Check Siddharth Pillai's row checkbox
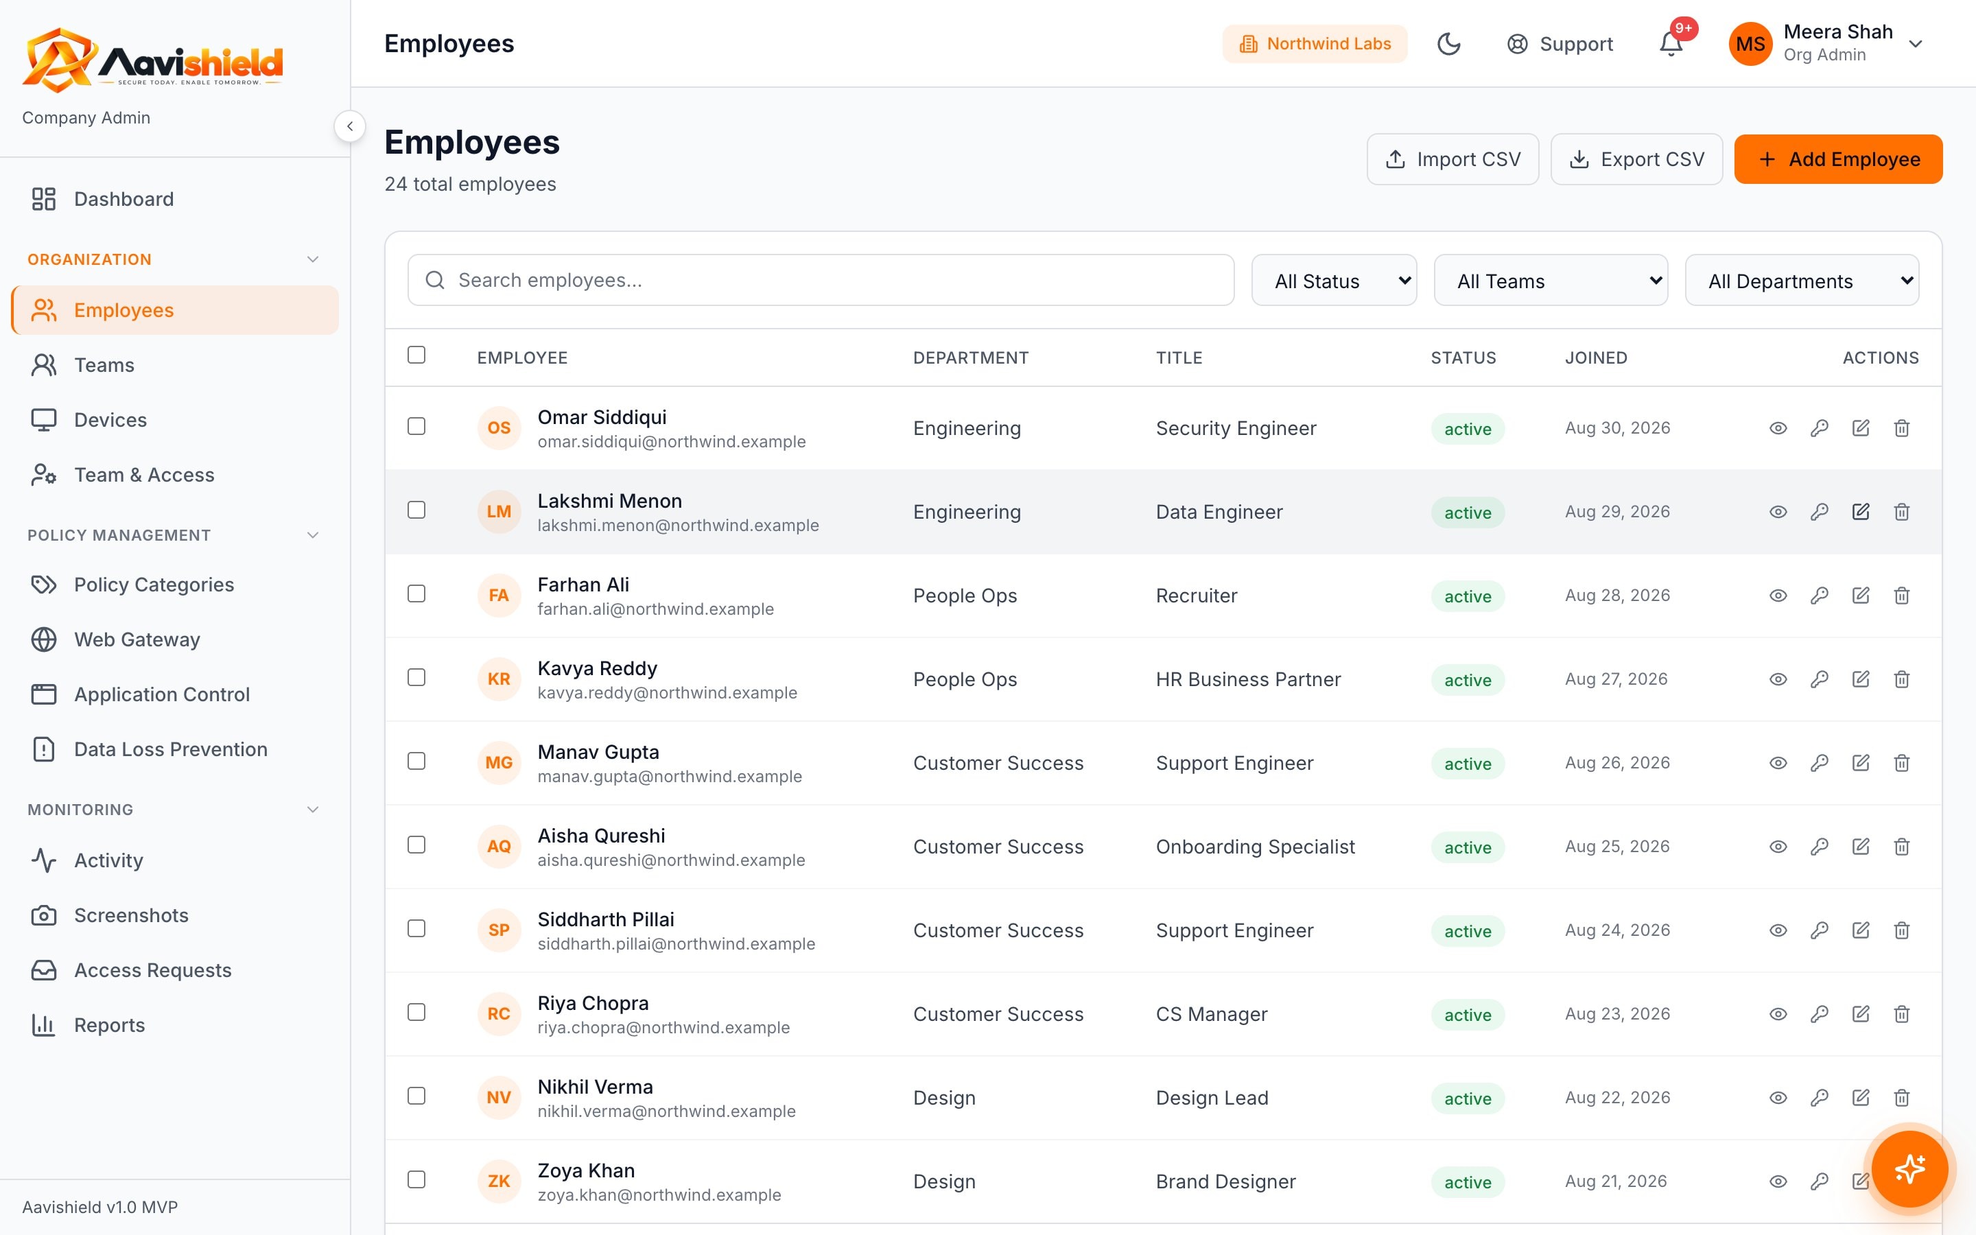This screenshot has width=1976, height=1235. click(416, 929)
